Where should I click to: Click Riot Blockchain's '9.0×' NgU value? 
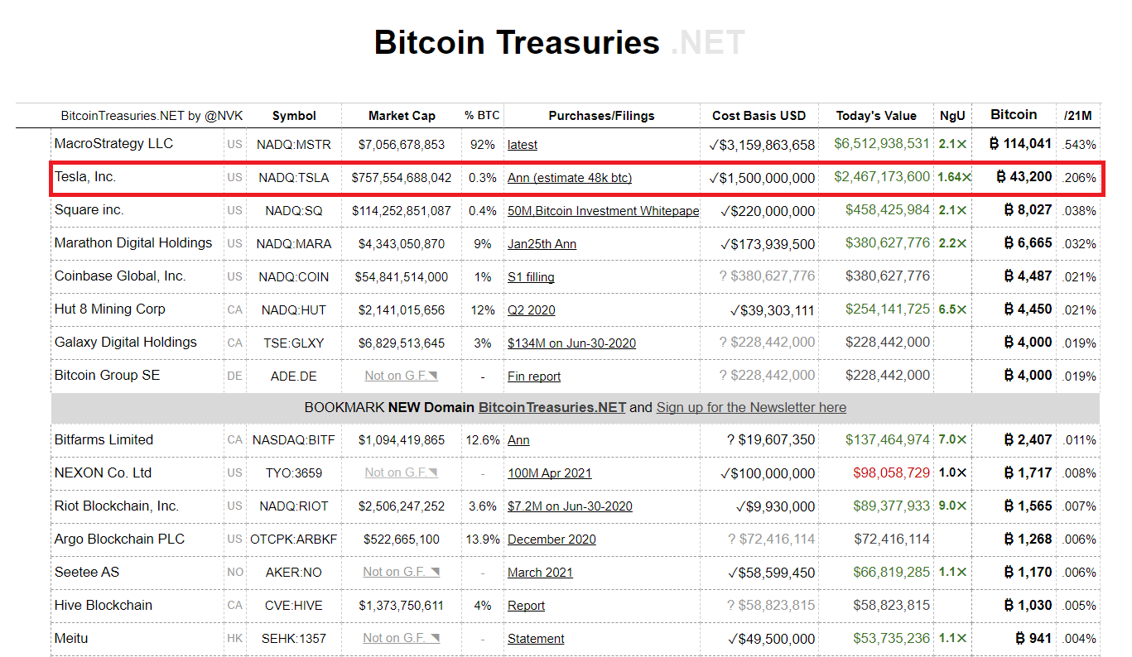(x=952, y=506)
